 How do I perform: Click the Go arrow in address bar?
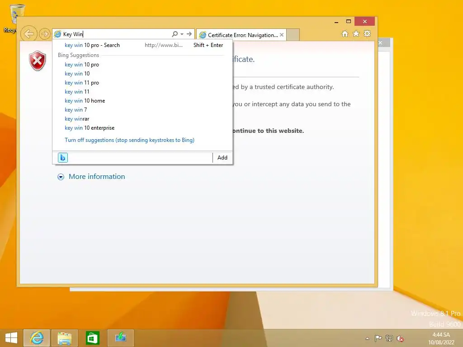(x=189, y=34)
